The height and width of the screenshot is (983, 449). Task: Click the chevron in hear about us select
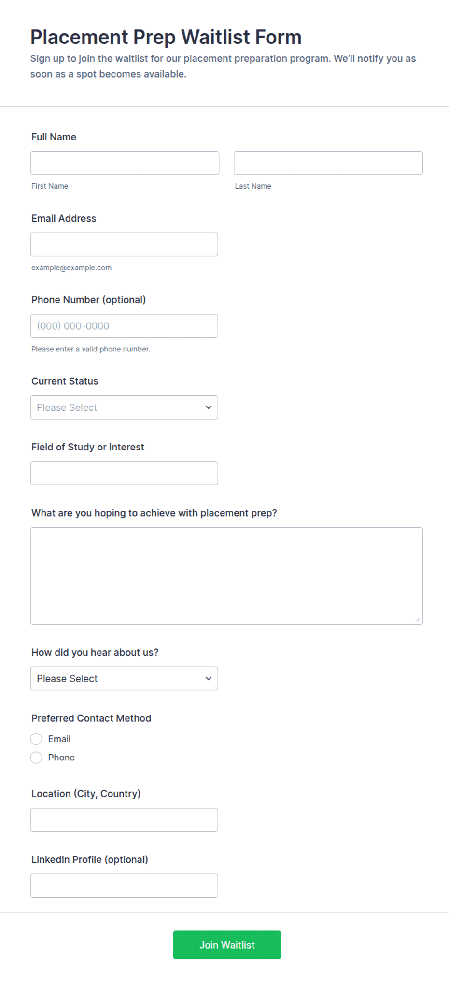(x=209, y=678)
